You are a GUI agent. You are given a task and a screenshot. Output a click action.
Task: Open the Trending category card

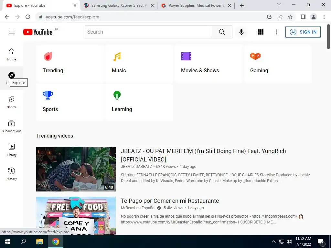70,63
